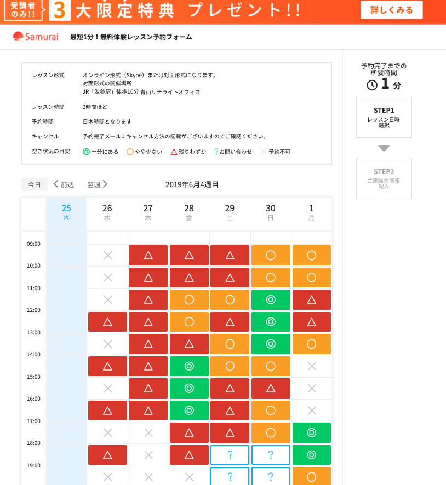Select Monday 1 at 13:00 orange slot
Image resolution: width=446 pixels, height=485 pixels.
pos(312,344)
